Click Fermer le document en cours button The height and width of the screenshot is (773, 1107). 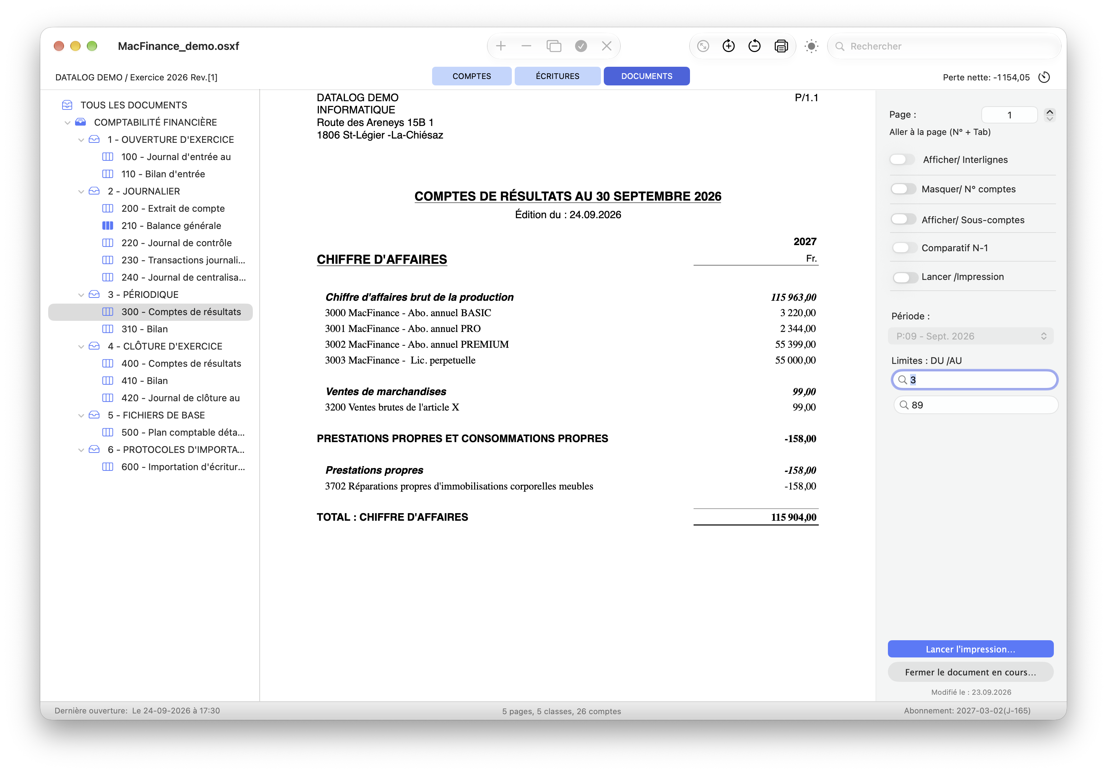970,672
